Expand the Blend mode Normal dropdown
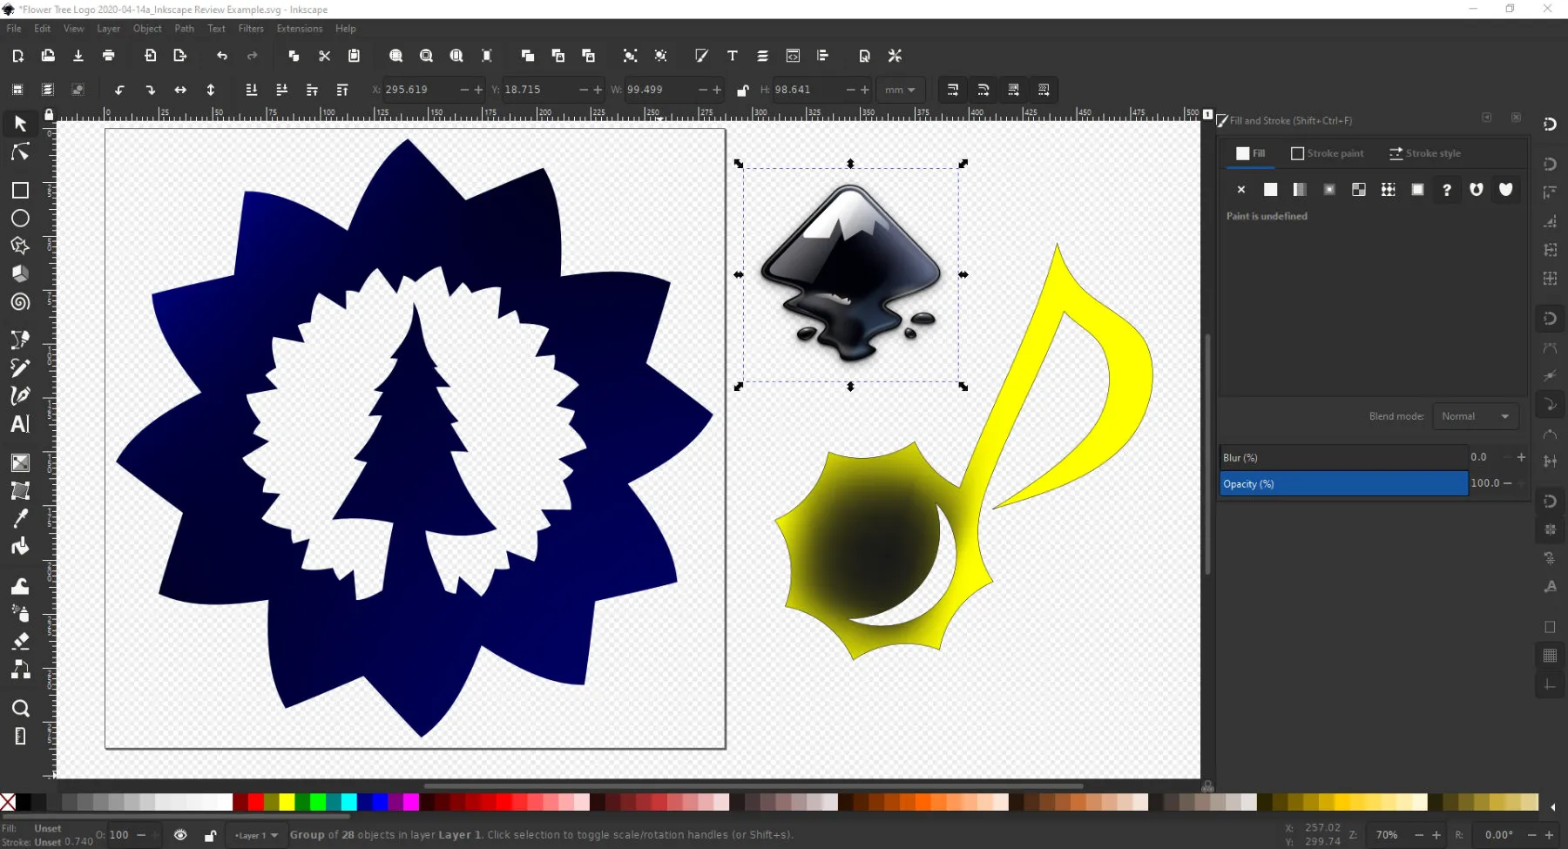1568x849 pixels. point(1474,416)
